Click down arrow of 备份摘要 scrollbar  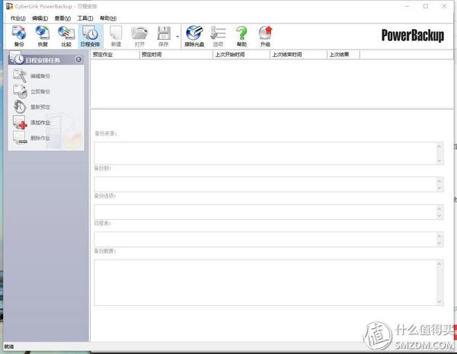click(x=439, y=301)
